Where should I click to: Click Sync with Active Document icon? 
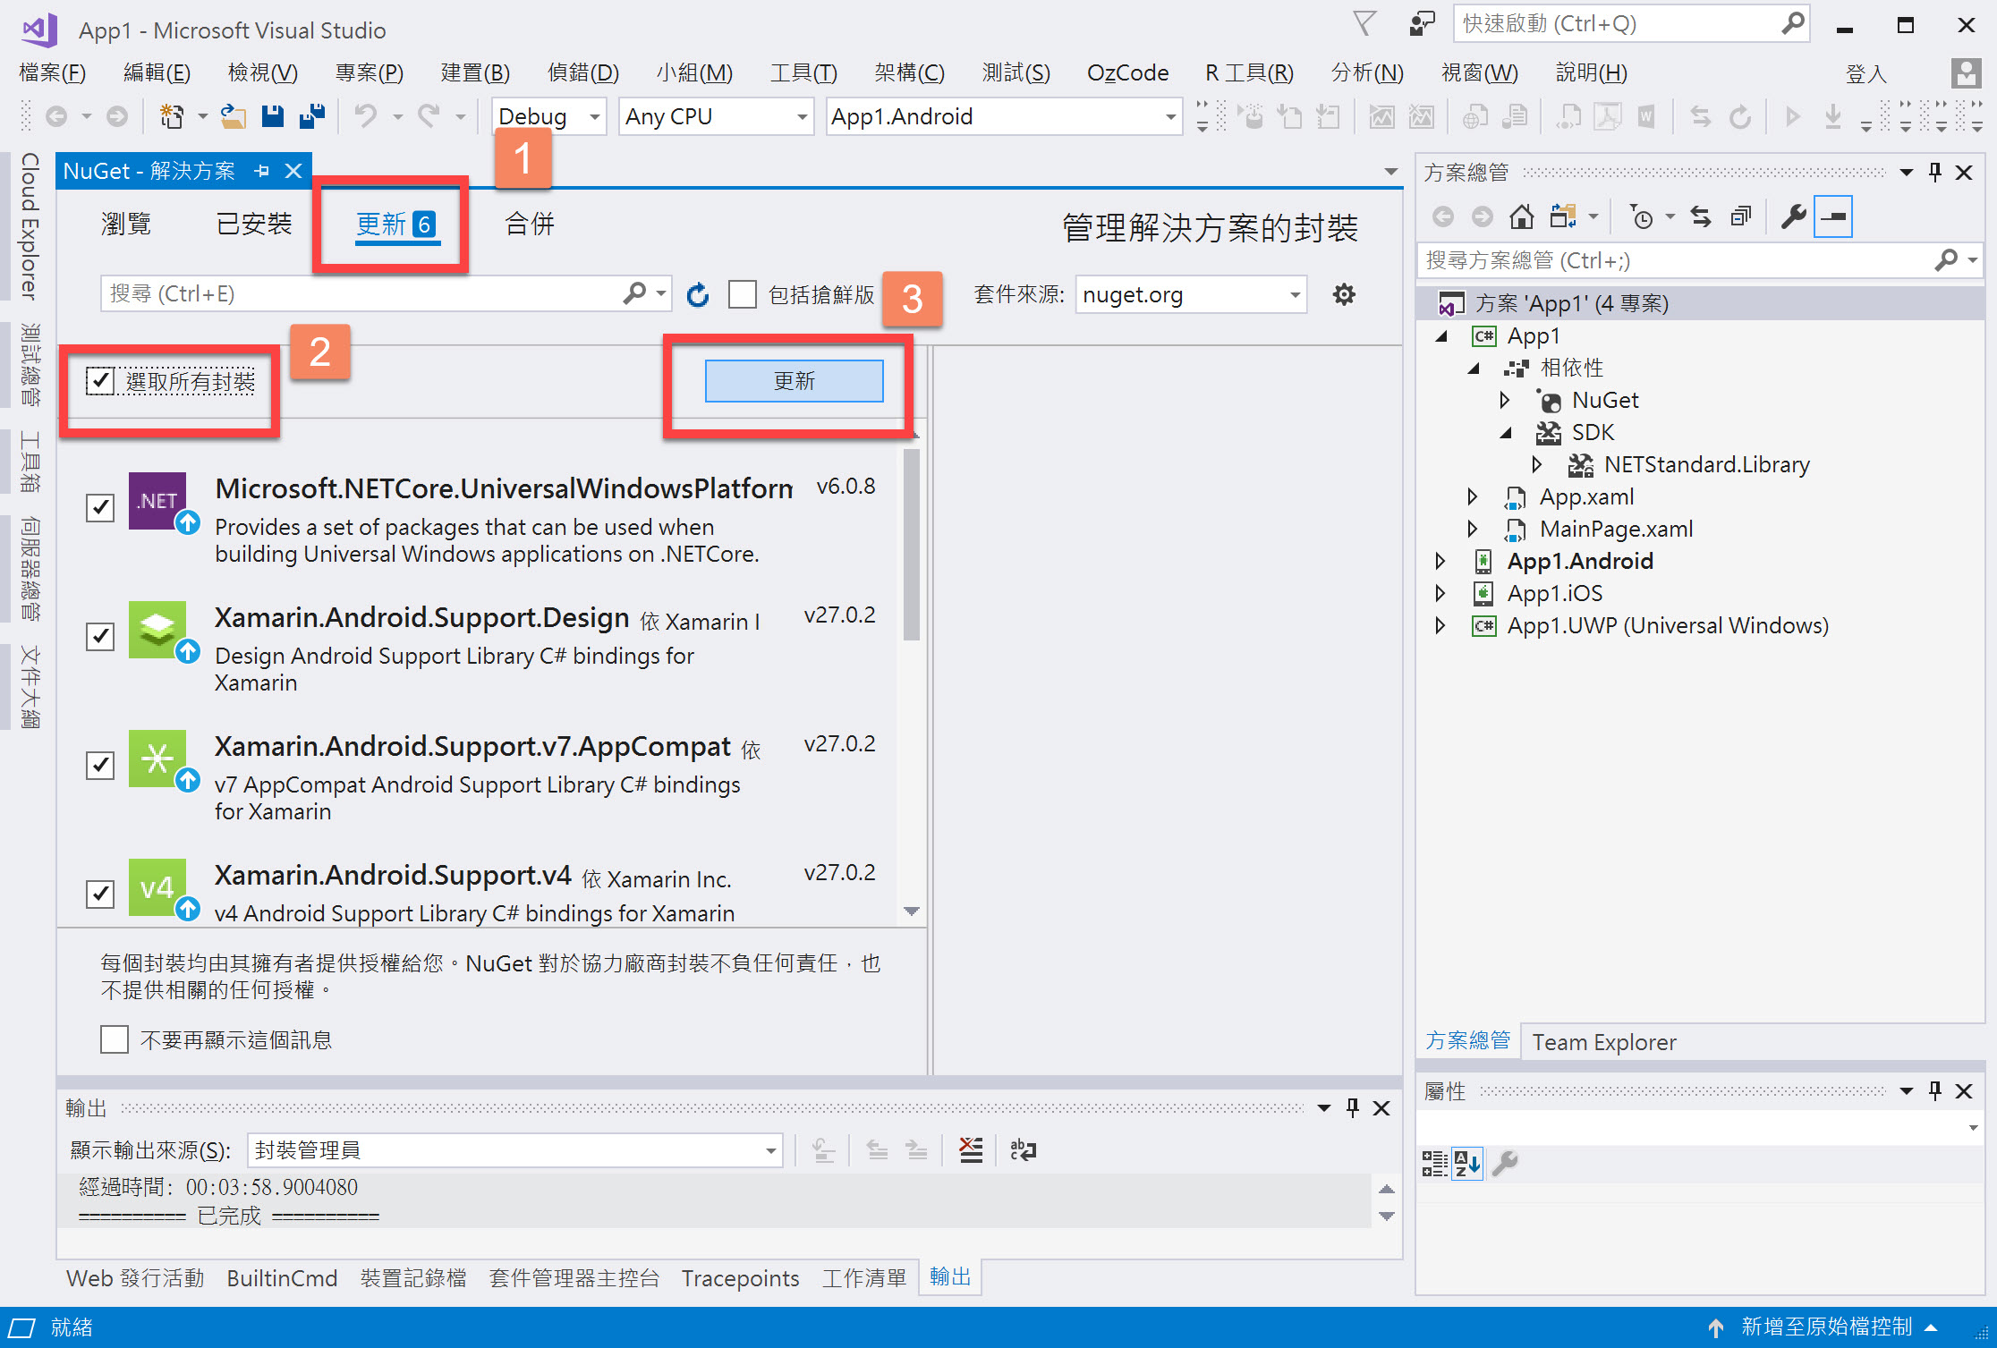pos(1701,216)
